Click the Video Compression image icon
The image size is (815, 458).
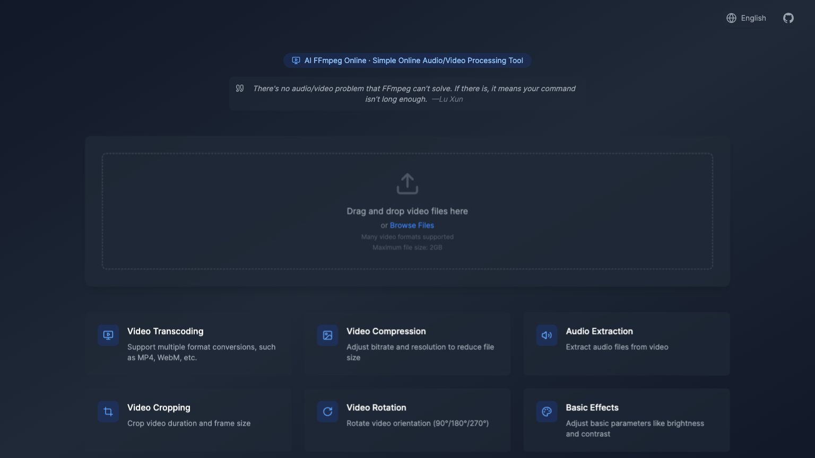coord(327,335)
